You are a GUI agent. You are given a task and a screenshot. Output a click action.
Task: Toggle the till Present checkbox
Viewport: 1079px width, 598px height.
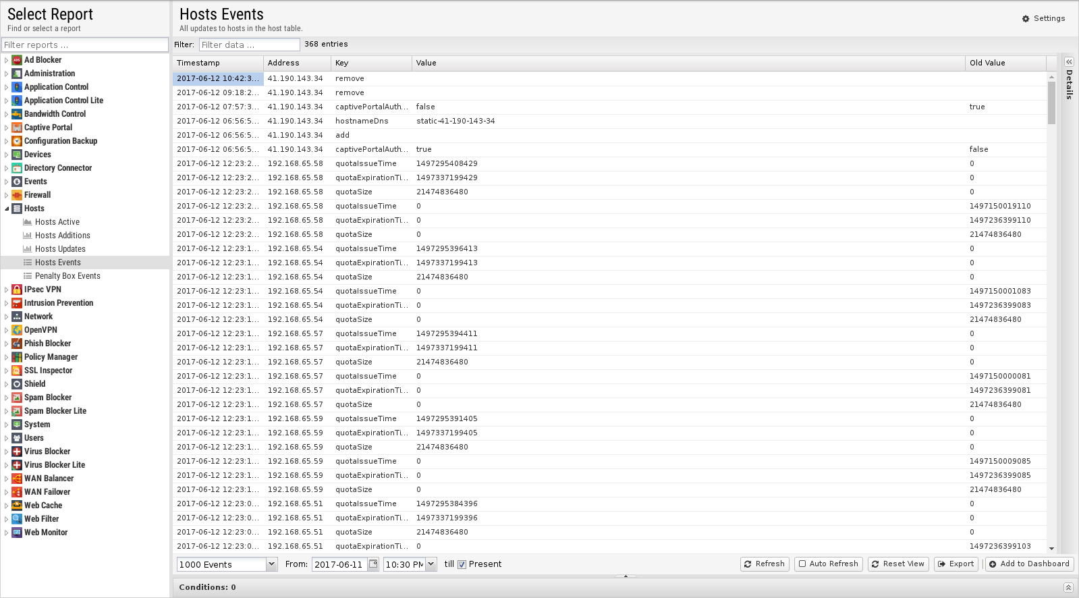[x=462, y=565]
